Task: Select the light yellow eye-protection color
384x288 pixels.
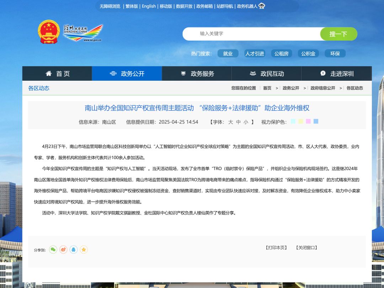Action: 301,122
